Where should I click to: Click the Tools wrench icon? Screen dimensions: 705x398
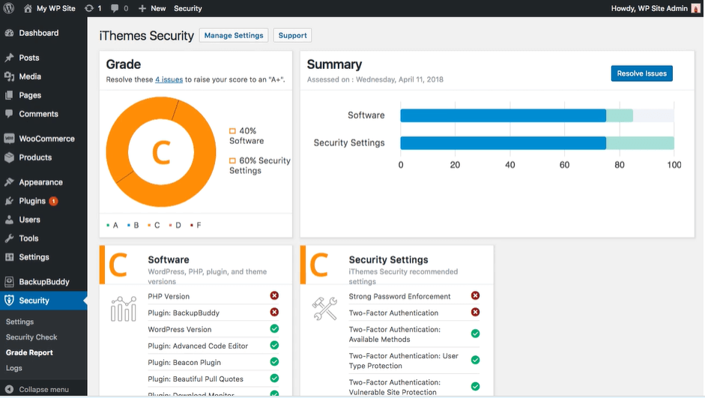[9, 238]
